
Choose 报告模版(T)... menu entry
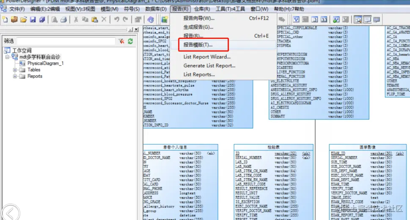223,45
